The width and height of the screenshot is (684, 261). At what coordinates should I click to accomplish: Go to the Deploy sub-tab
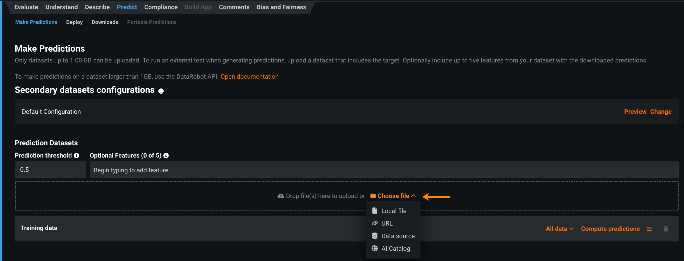tap(74, 22)
